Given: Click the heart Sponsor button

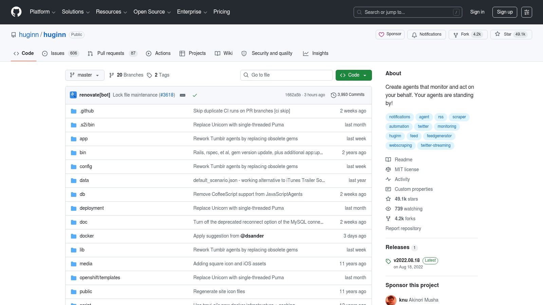Looking at the screenshot, I should point(390,35).
